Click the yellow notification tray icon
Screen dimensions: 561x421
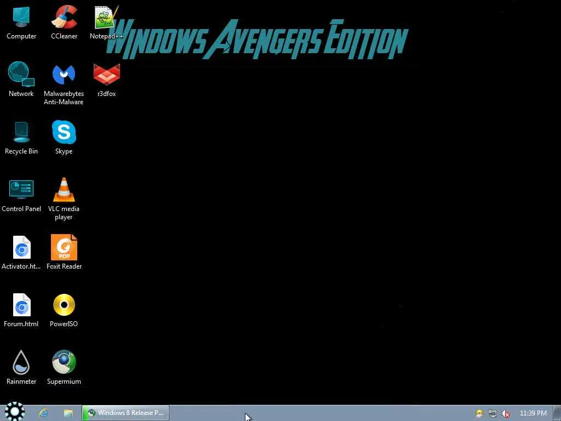(479, 413)
